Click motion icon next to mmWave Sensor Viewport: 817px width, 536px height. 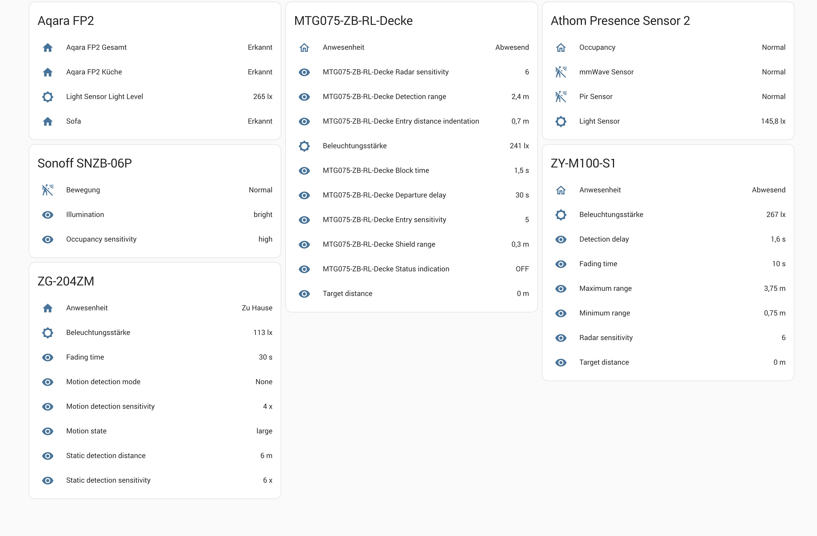561,72
